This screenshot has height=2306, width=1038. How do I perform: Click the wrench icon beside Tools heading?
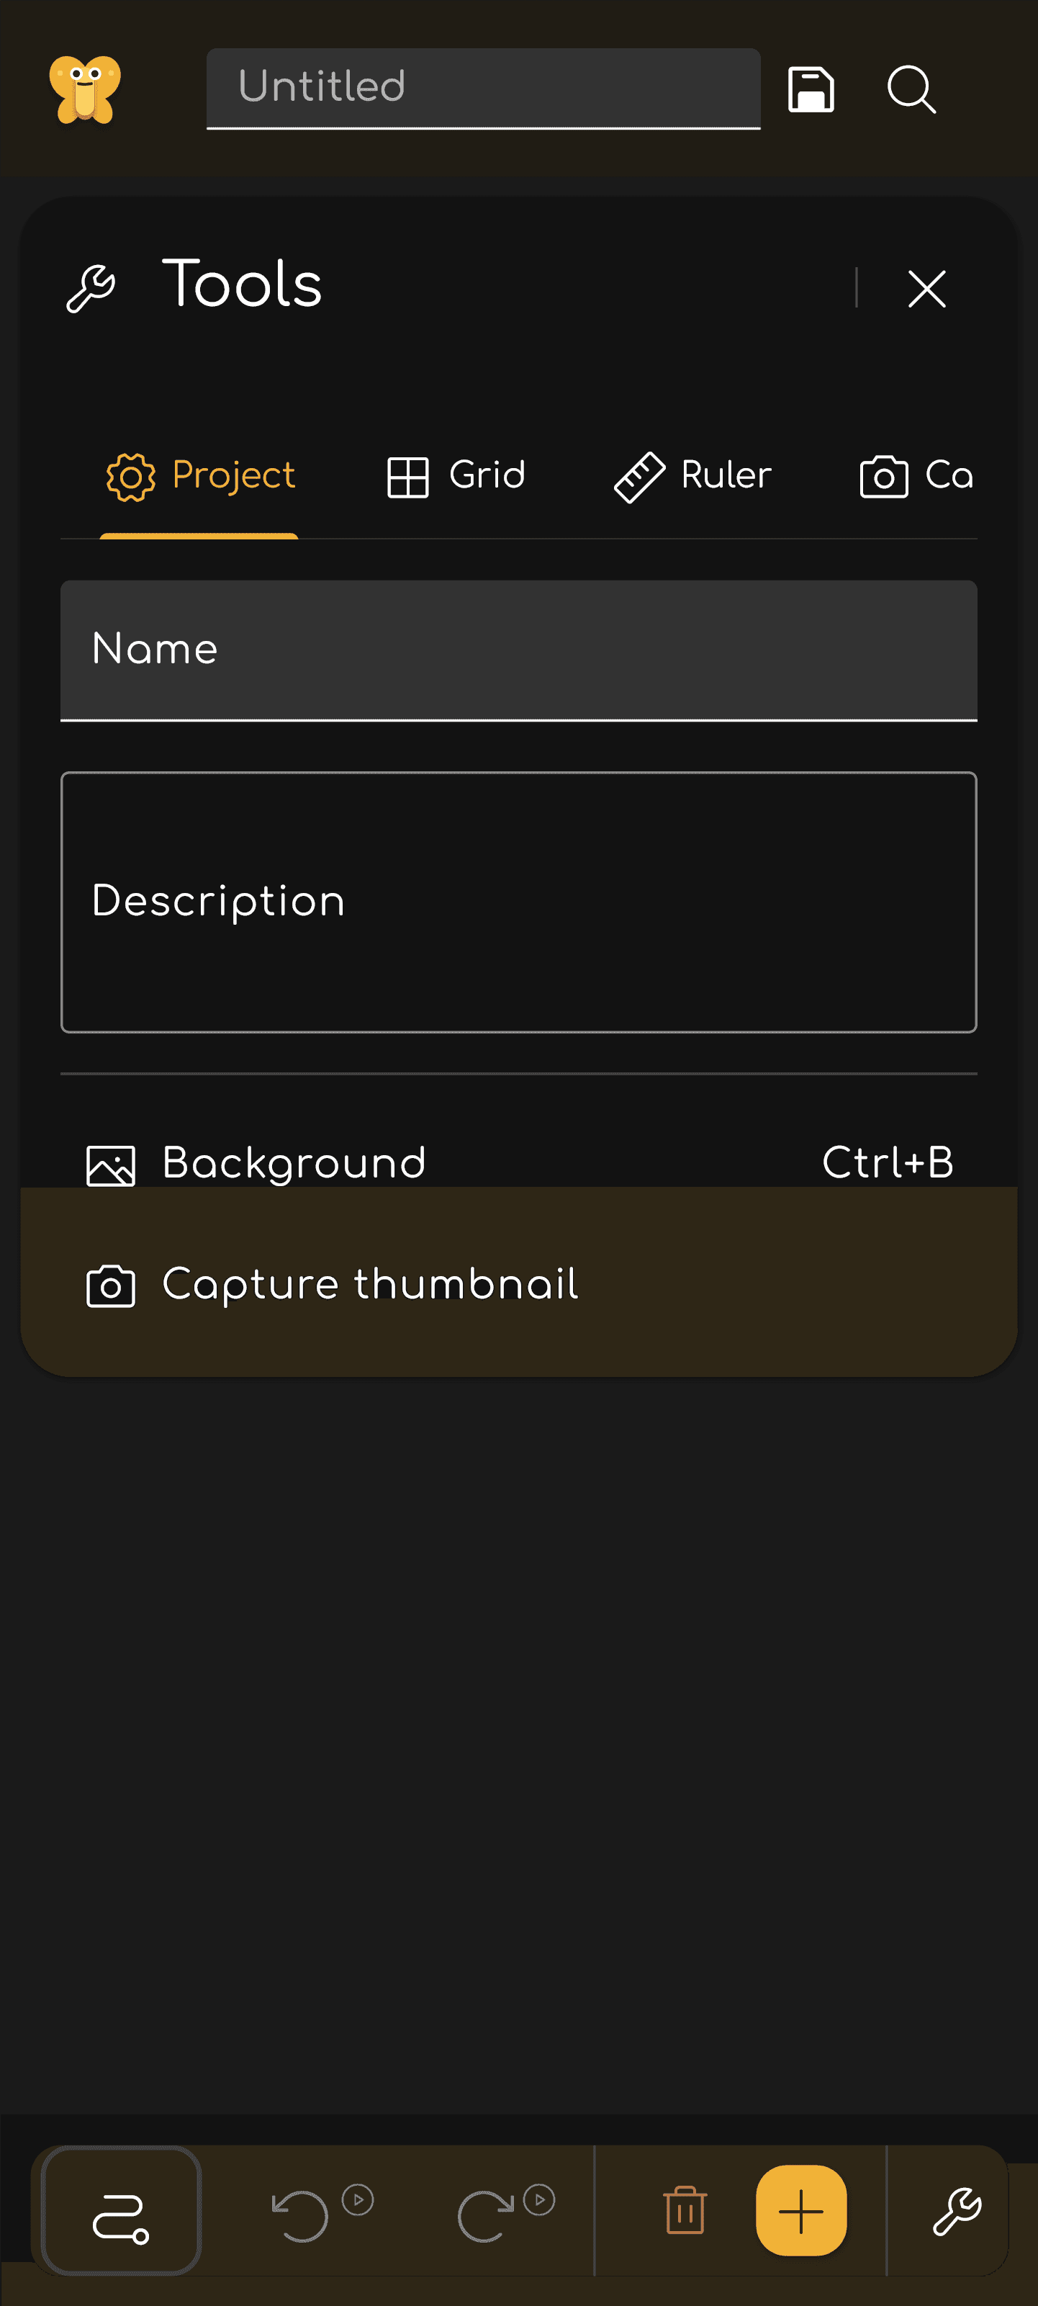[91, 289]
